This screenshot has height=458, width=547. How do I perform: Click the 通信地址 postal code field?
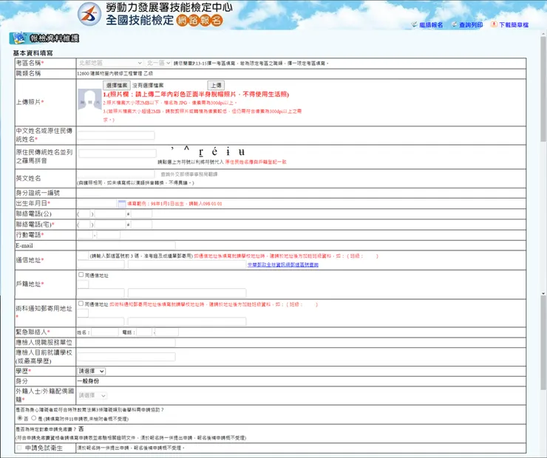(x=83, y=256)
